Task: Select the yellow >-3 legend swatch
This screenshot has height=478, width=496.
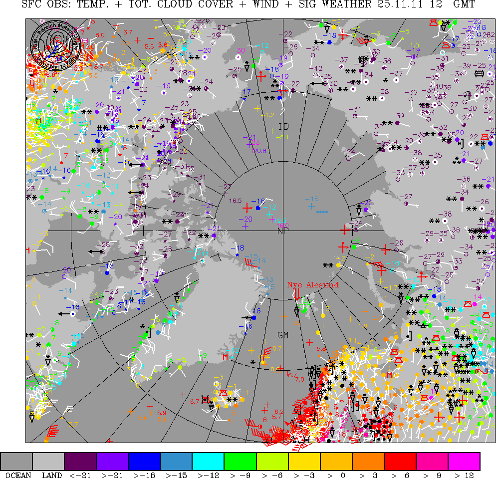Action: pos(304,461)
